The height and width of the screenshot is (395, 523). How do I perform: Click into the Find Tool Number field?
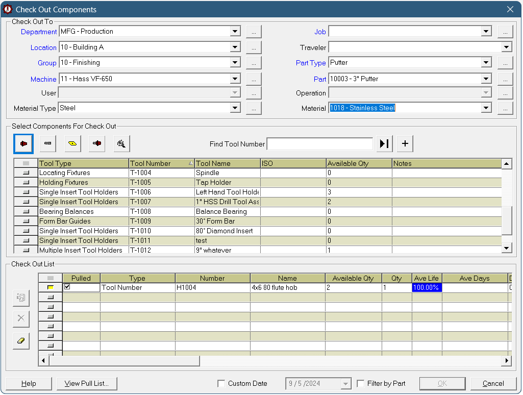[x=320, y=144]
